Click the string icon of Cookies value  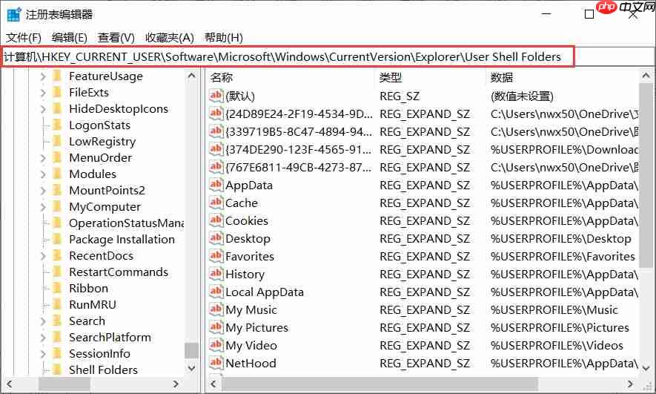click(216, 220)
